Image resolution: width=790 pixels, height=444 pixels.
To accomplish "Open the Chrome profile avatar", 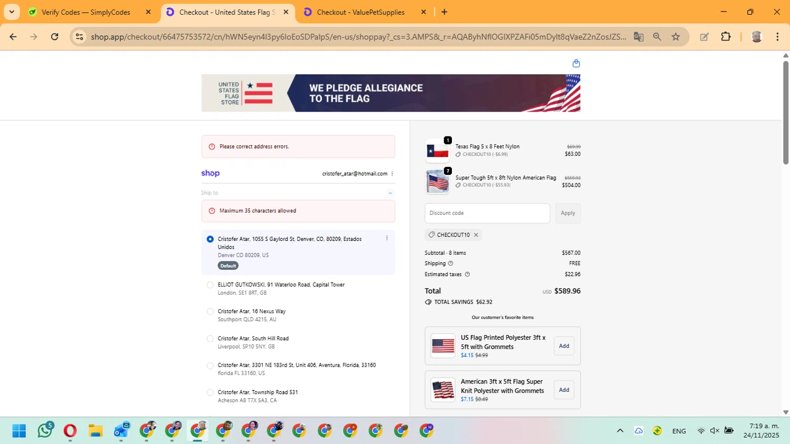I will point(757,37).
